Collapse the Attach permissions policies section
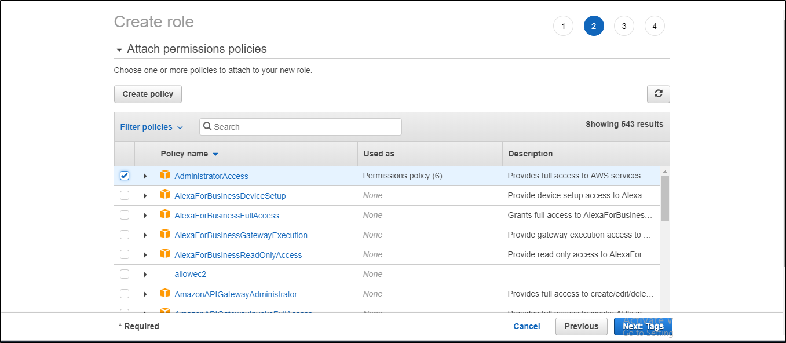The image size is (786, 343). coord(119,50)
